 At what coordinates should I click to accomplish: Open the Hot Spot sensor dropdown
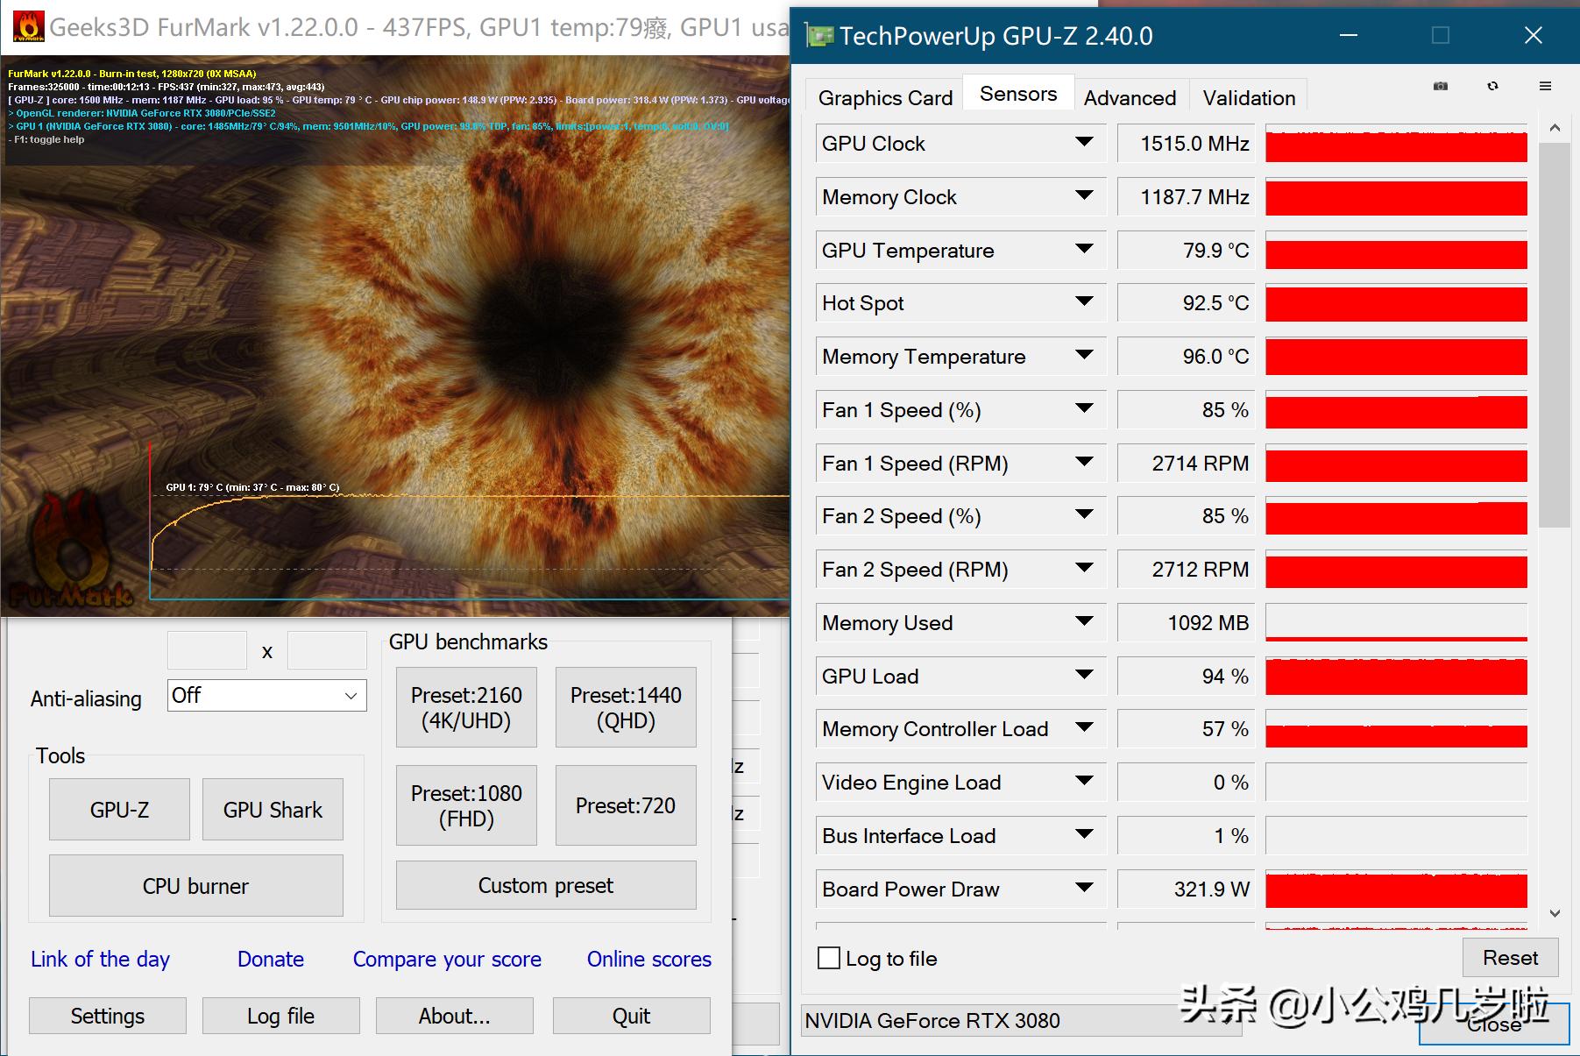1084,301
